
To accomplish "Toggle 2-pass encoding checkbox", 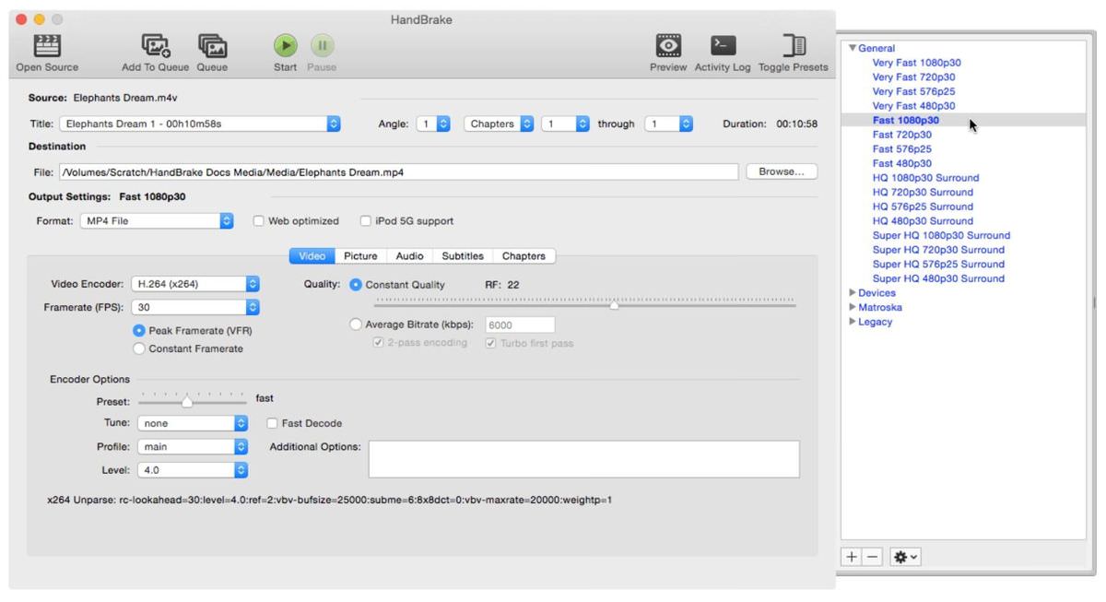I will (x=378, y=343).
